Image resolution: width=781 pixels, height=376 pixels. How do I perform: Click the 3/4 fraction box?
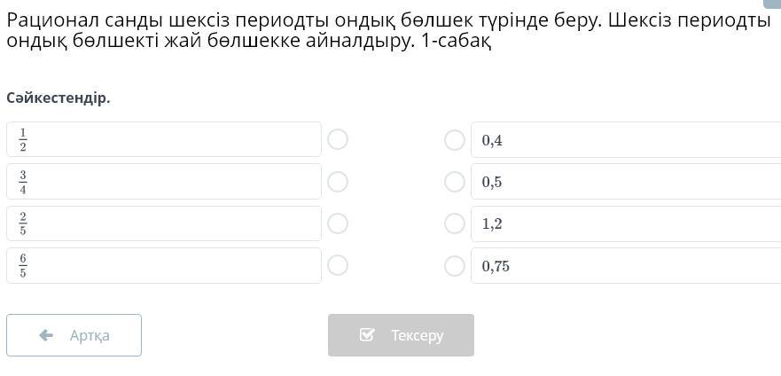163,182
